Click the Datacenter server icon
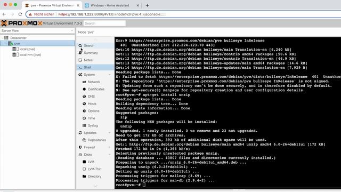 pyautogui.click(x=6, y=38)
